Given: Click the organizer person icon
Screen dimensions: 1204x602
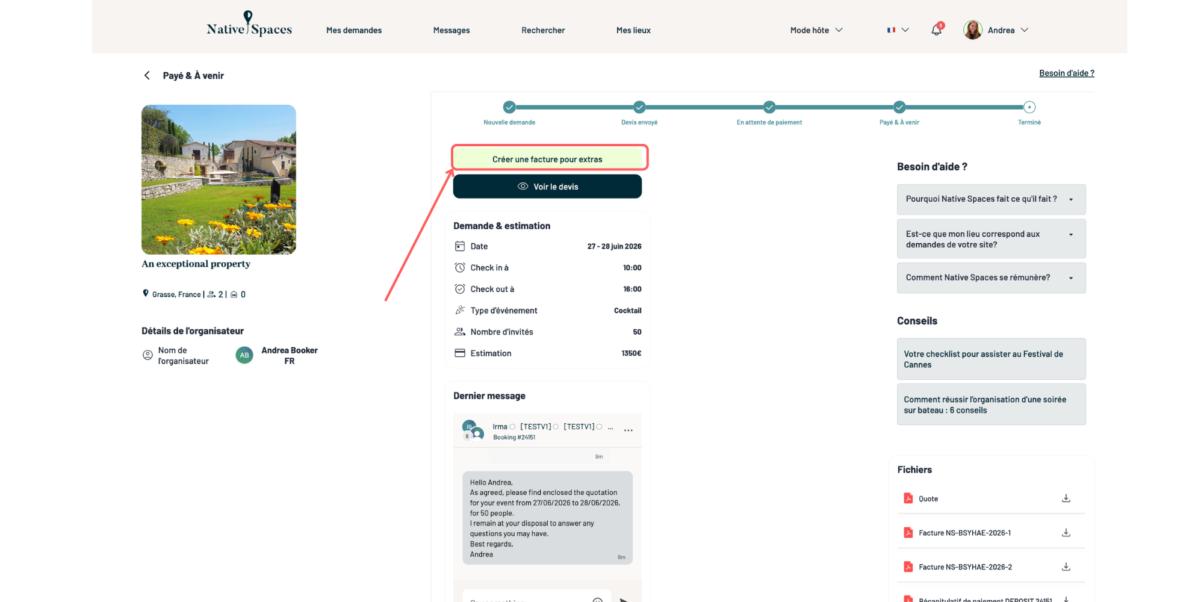Looking at the screenshot, I should pos(147,355).
